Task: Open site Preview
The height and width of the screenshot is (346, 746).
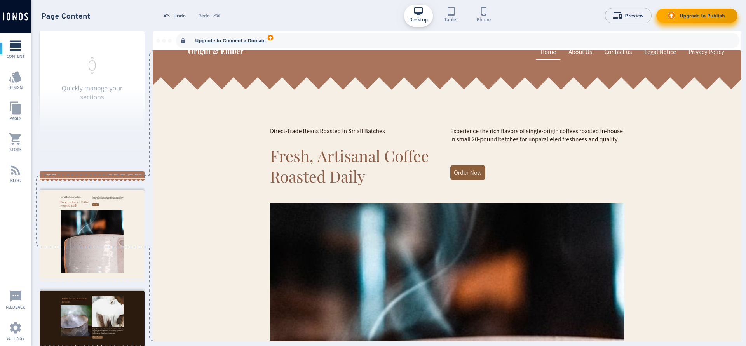Action: click(628, 16)
